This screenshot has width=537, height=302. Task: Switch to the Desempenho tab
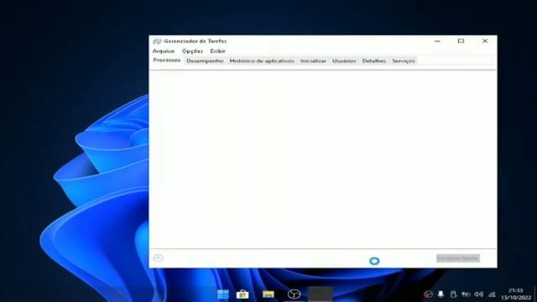pos(205,61)
